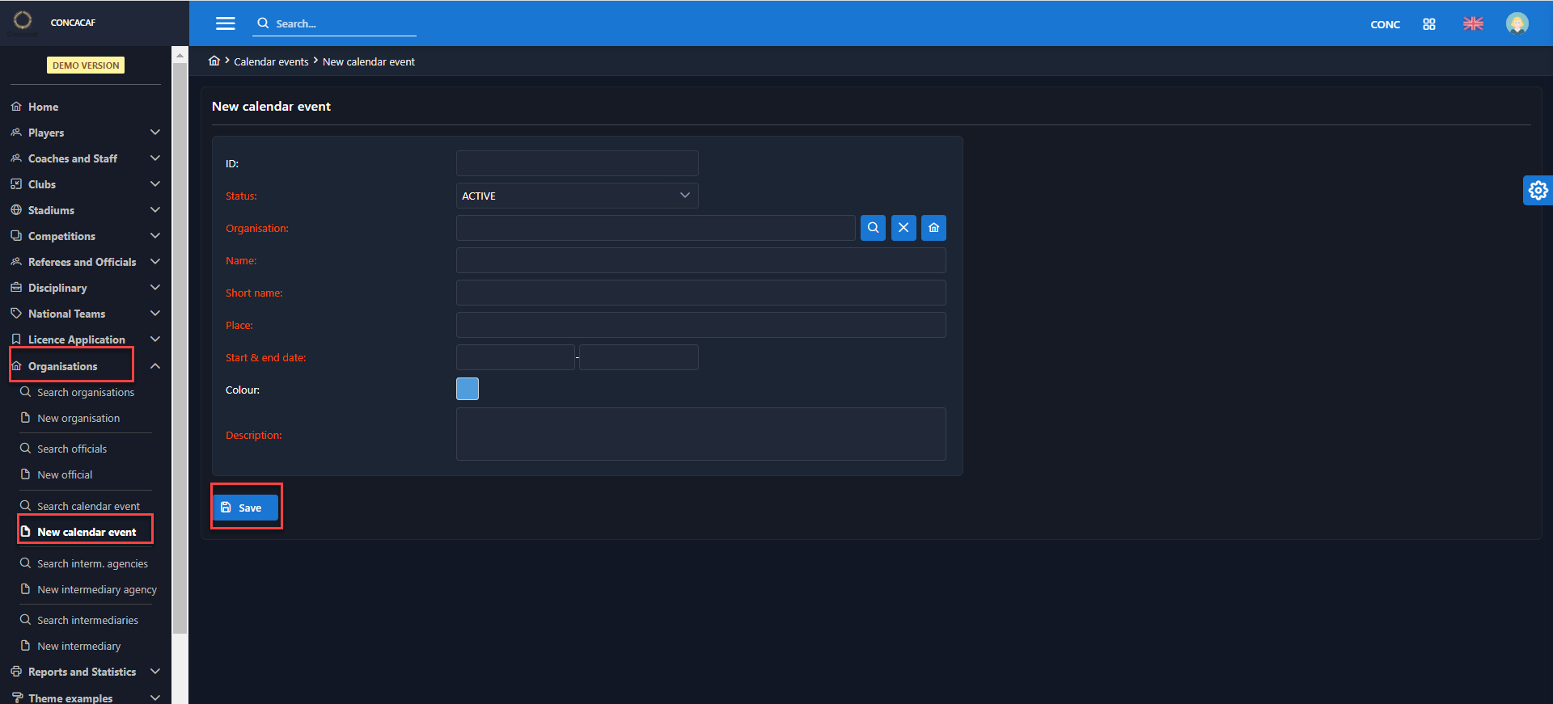Open the settings gear panel
The height and width of the screenshot is (704, 1553).
(x=1538, y=190)
